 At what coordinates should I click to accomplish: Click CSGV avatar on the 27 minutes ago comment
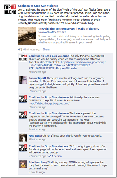pyautogui.click(x=23, y=148)
